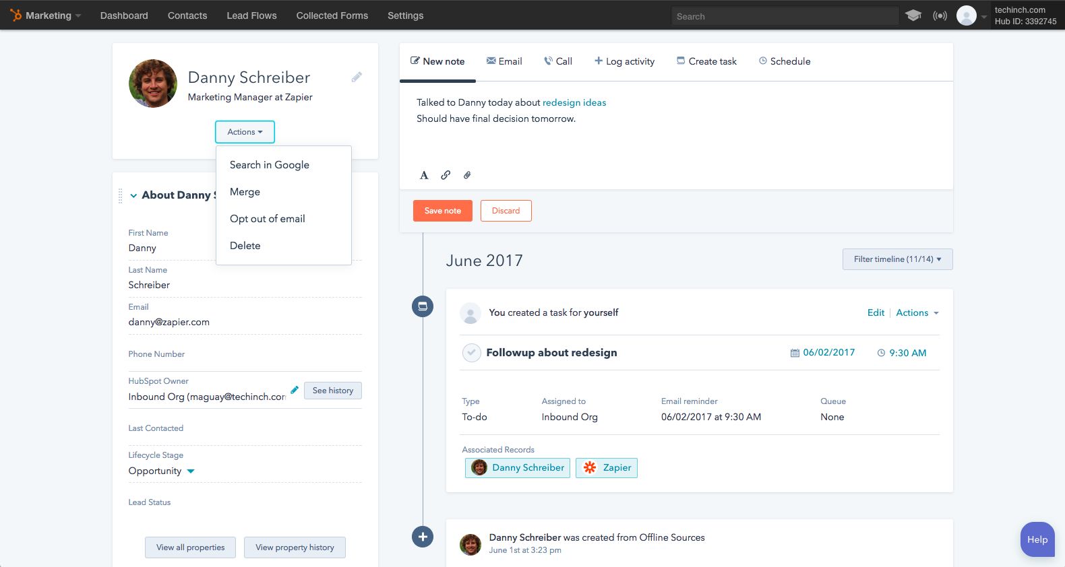
Task: Select Merge from the Actions menu
Action: (x=245, y=192)
